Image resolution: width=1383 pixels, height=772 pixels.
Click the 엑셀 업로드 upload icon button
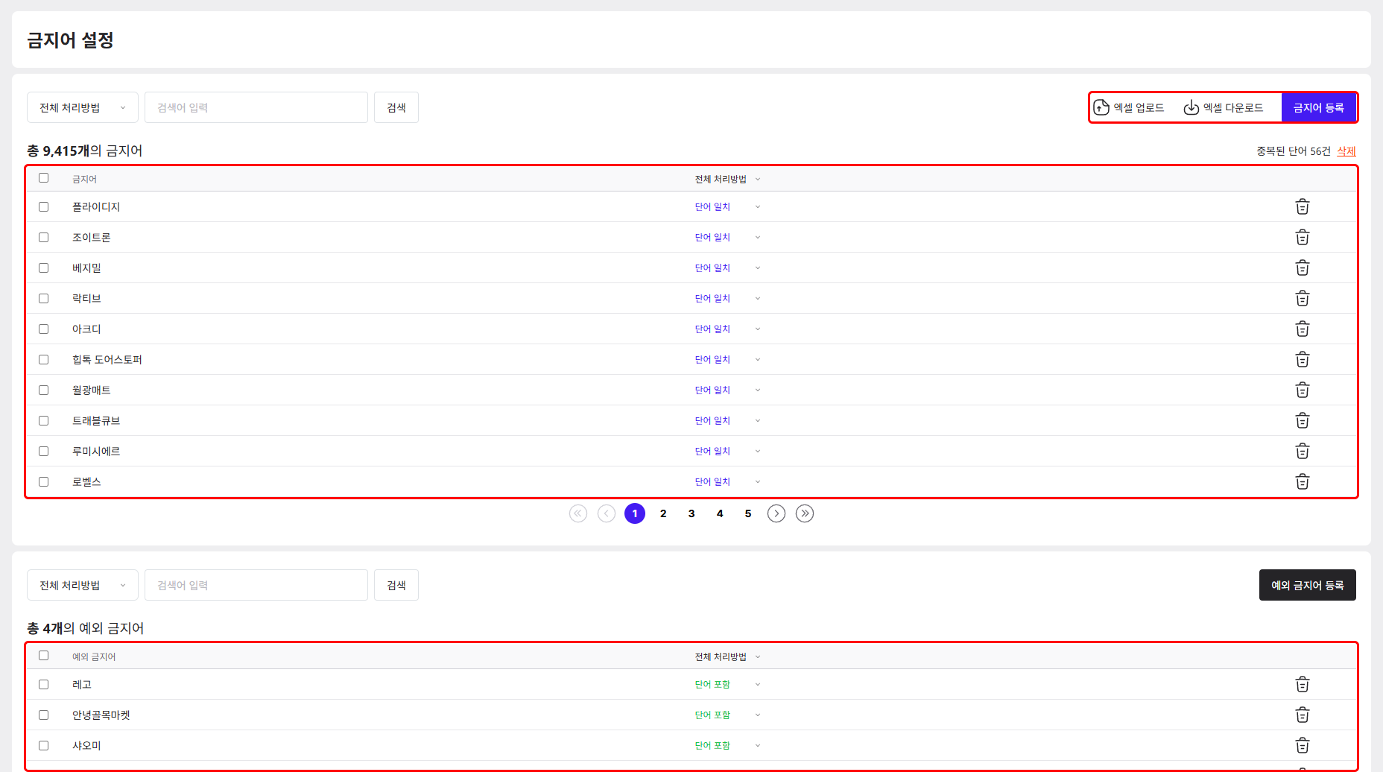coord(1128,107)
